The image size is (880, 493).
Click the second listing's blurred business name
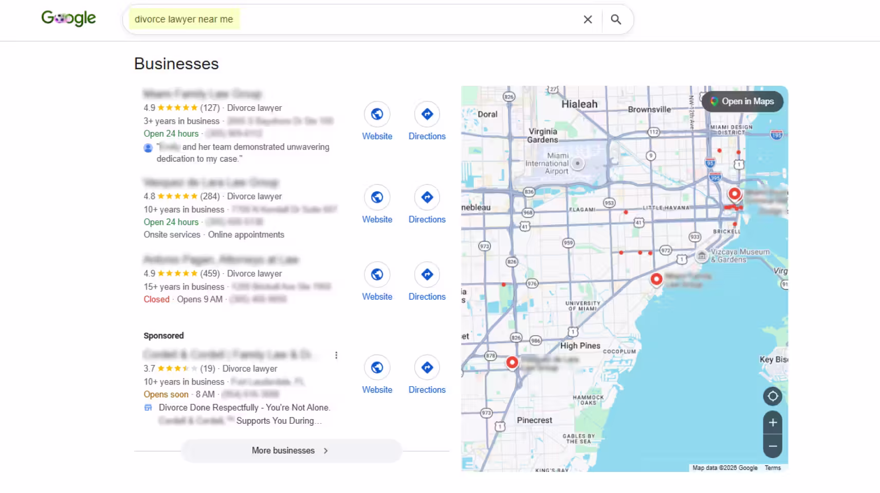[211, 182]
